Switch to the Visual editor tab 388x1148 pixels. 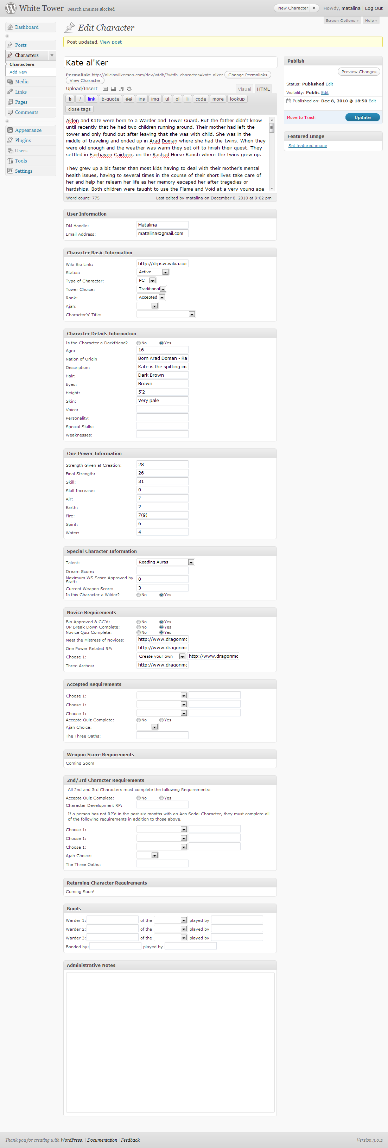244,89
